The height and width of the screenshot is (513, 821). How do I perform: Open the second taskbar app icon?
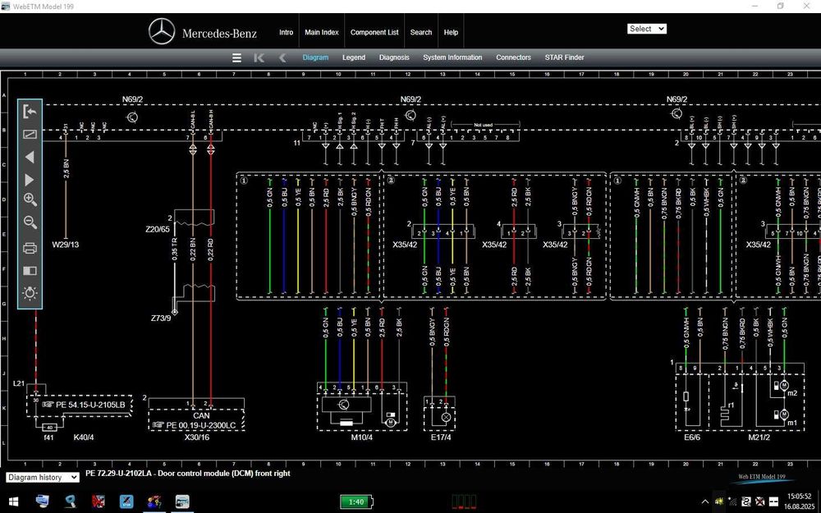point(71,502)
